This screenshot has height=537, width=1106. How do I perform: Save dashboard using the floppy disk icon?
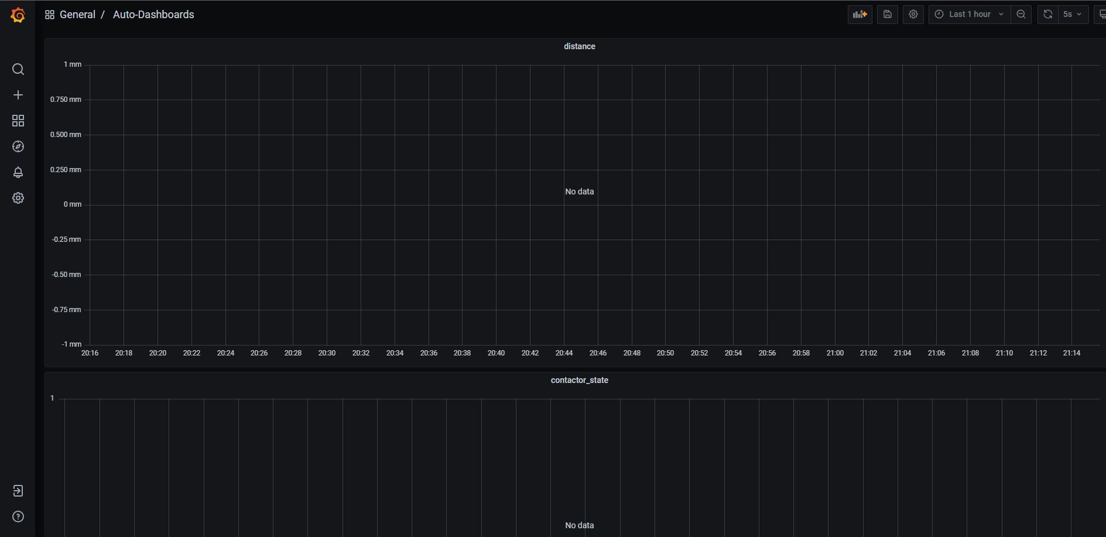click(887, 15)
